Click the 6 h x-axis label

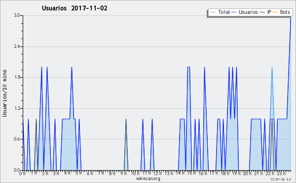[x=90, y=173]
